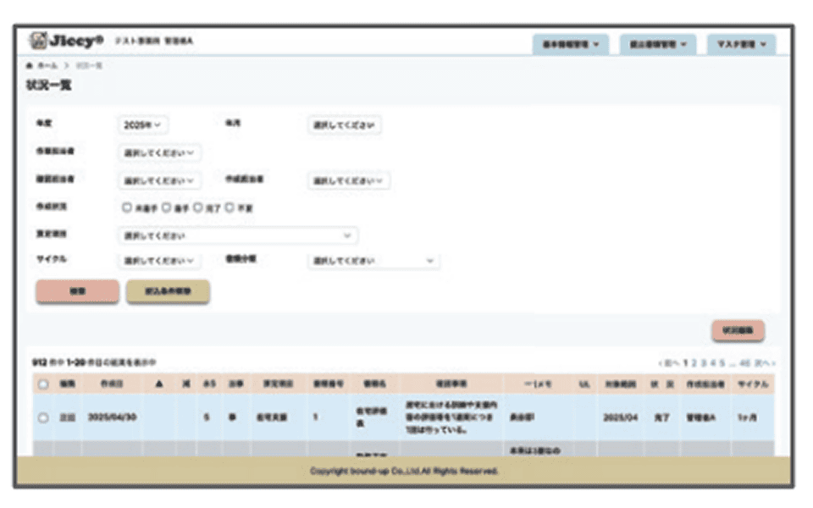Open the 基本情報管理 menu
Image resolution: width=813 pixels, height=508 pixels.
click(570, 43)
